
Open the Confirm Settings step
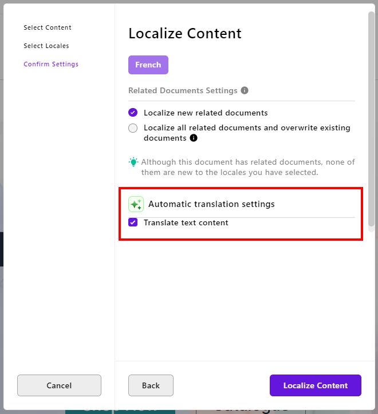51,64
